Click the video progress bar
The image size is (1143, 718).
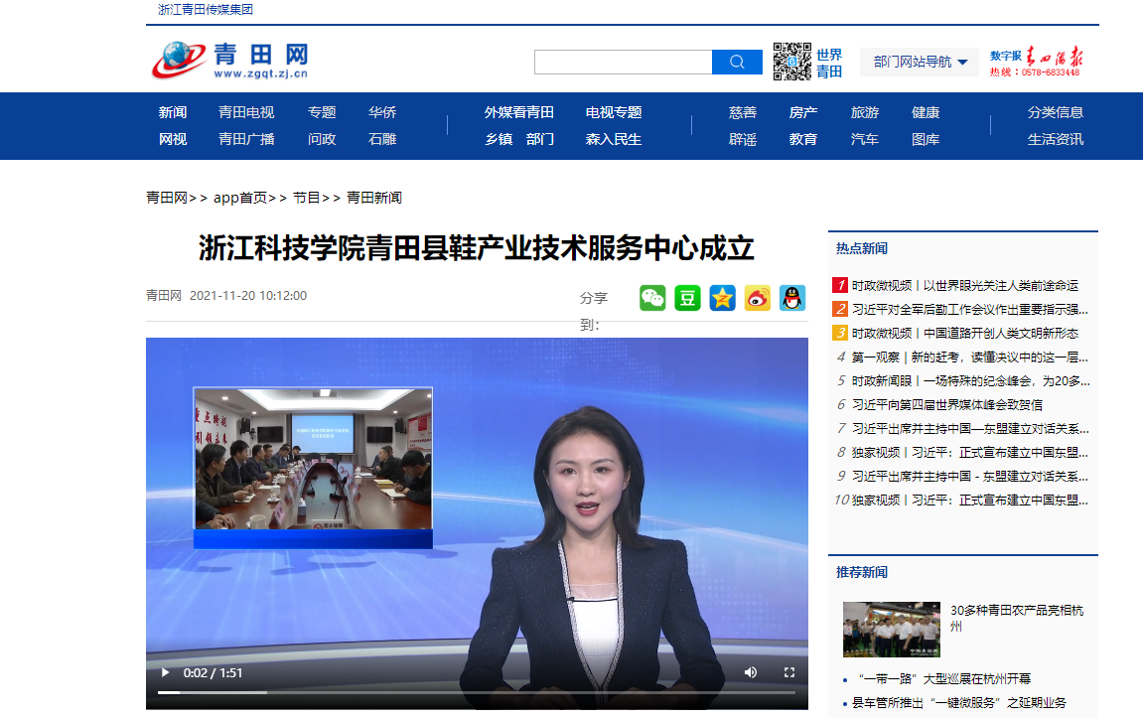point(477,692)
